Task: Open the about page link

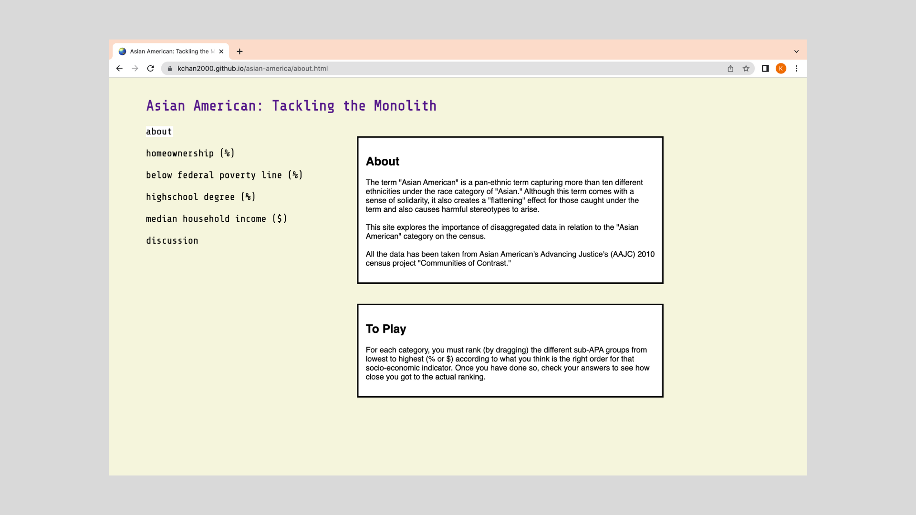Action: pos(159,132)
